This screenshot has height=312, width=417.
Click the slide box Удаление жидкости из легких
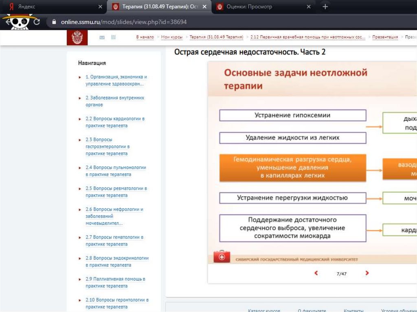click(292, 137)
